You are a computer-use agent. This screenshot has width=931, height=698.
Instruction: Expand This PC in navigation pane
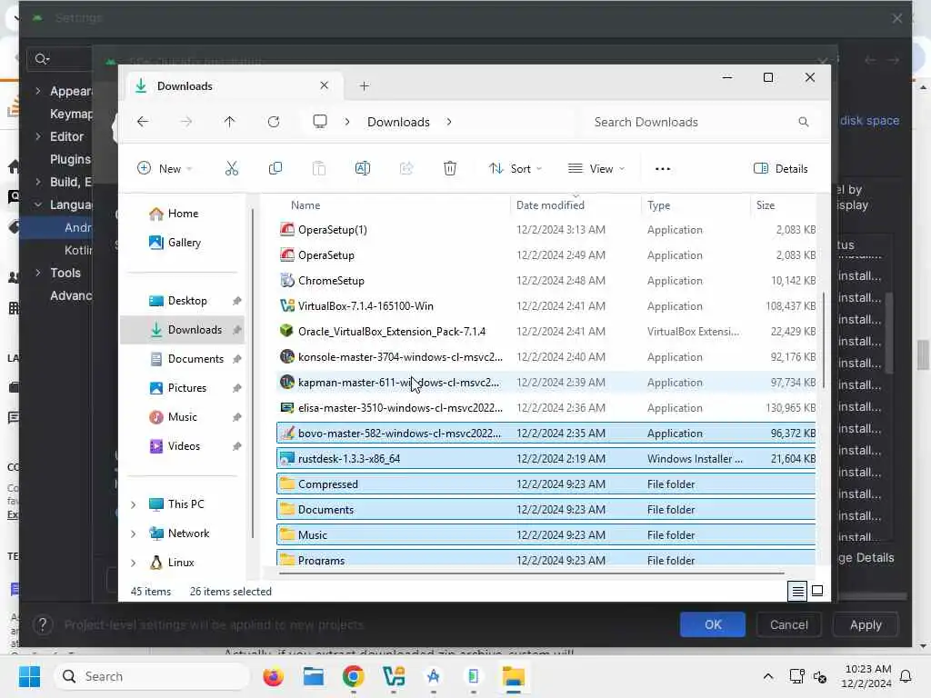134,504
